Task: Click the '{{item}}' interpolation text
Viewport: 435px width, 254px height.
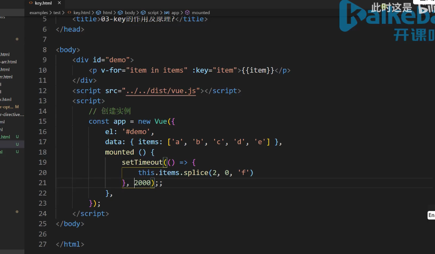Action: [x=257, y=70]
